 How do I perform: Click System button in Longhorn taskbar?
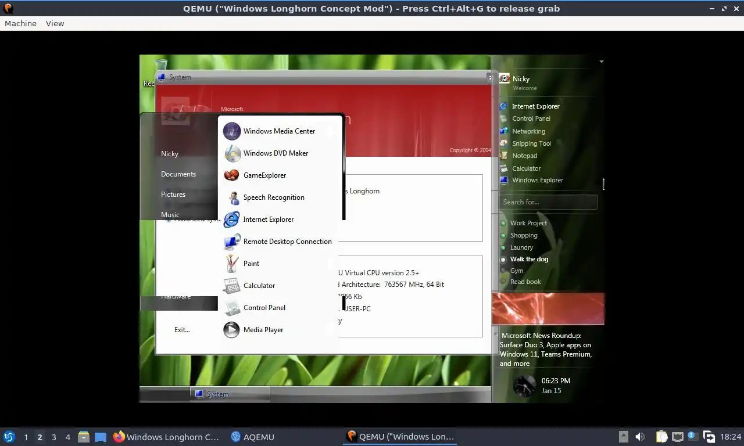pos(230,394)
